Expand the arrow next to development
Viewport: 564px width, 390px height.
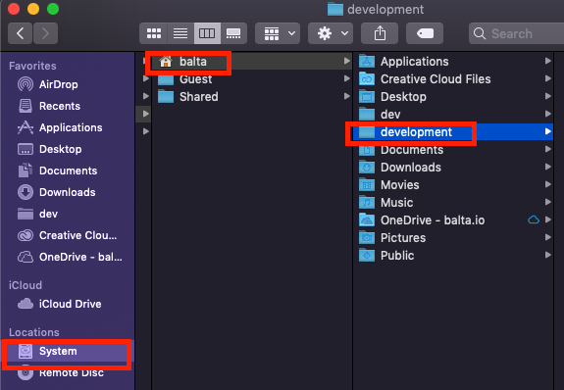[x=547, y=131]
